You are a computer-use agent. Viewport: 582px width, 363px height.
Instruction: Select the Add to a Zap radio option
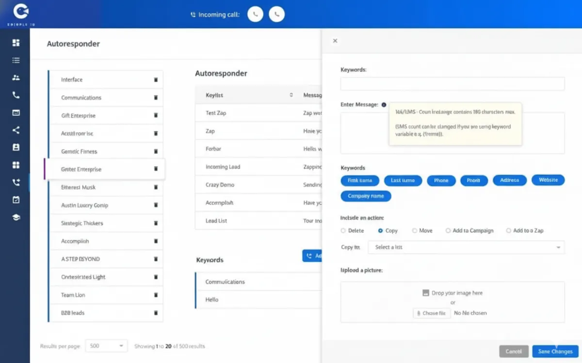pyautogui.click(x=508, y=231)
